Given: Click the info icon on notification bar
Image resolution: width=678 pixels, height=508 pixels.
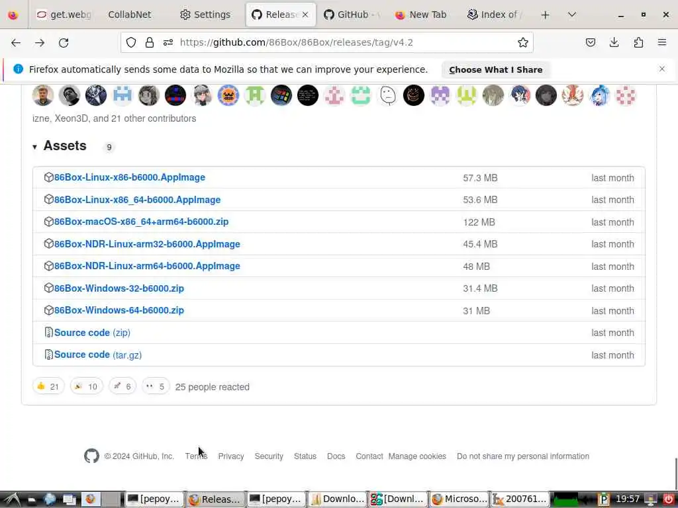Looking at the screenshot, I should (18, 69).
